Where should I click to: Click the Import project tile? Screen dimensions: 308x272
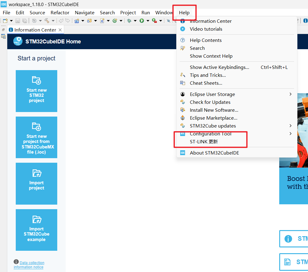[37, 184]
